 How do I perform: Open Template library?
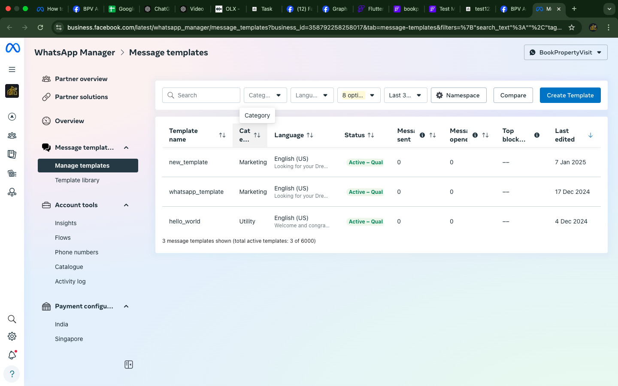point(77,180)
